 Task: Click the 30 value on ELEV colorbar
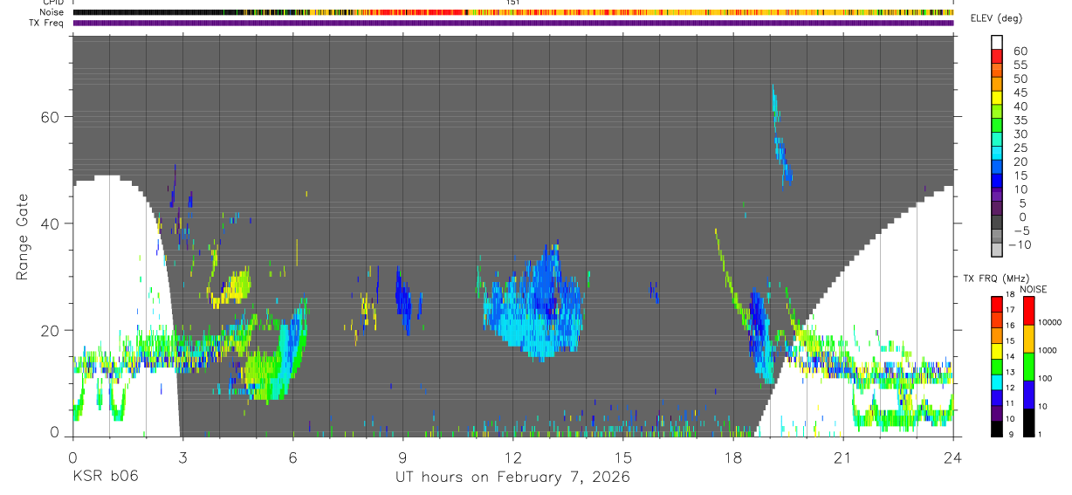[1020, 134]
